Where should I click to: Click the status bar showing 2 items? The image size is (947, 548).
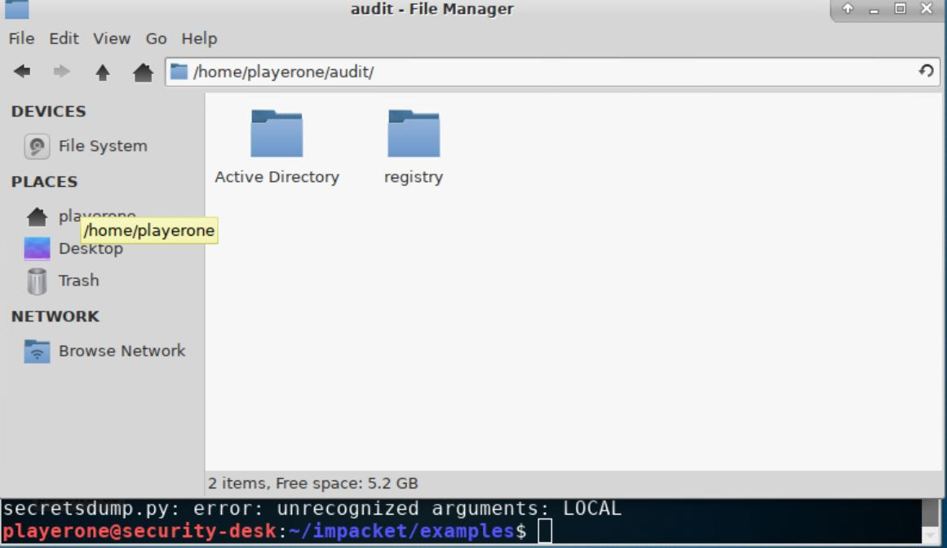(x=314, y=483)
